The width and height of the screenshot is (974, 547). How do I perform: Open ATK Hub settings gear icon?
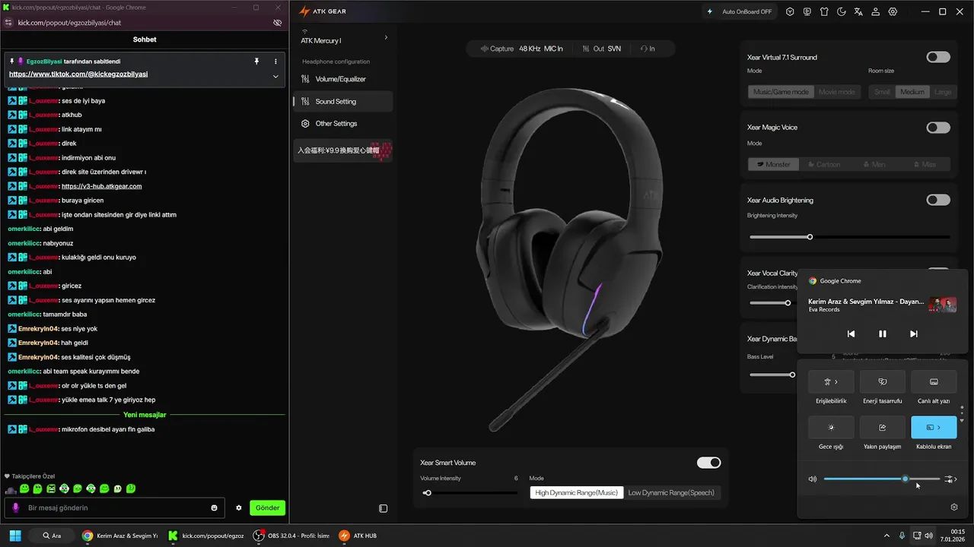[x=893, y=11]
